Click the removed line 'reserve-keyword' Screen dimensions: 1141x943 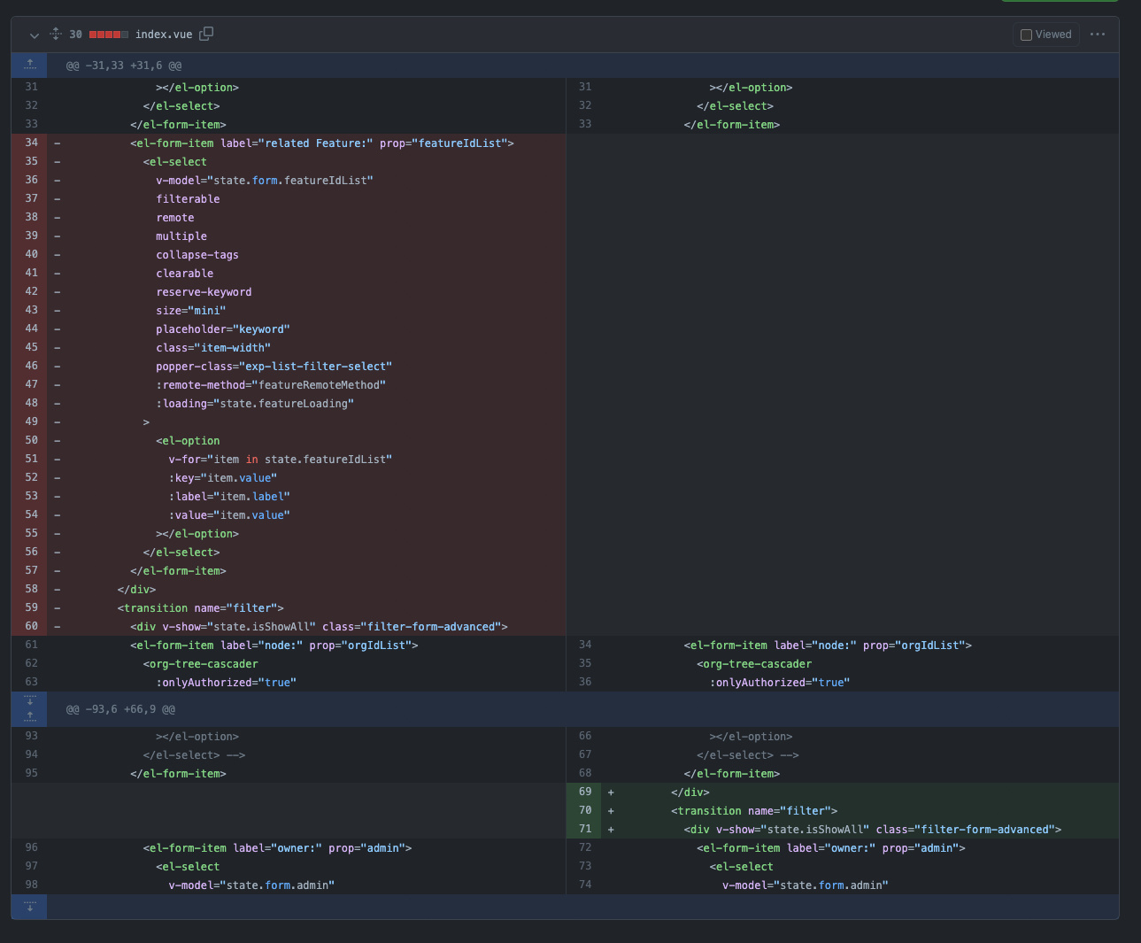[x=204, y=292]
